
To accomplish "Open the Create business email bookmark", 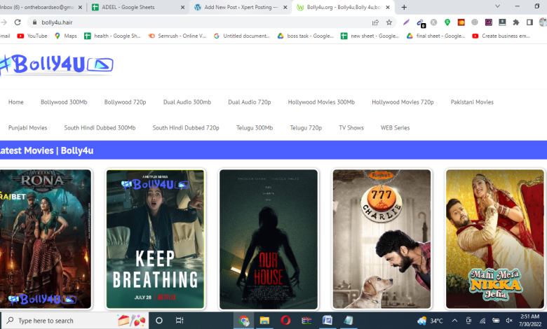I will [x=501, y=36].
